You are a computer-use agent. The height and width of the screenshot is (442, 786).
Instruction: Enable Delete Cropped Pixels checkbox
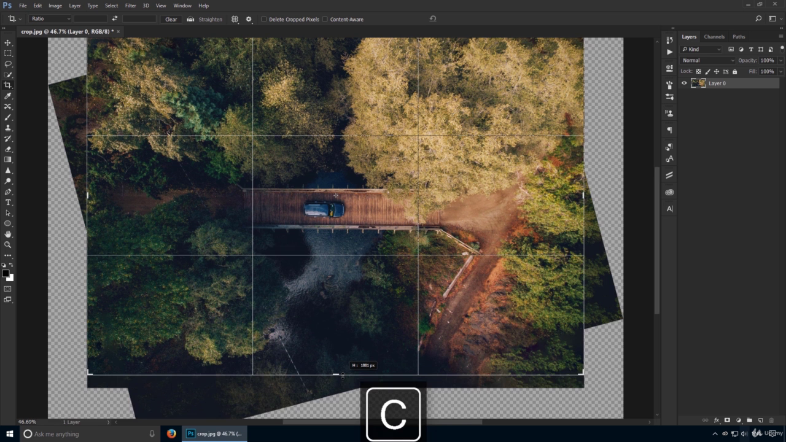264,19
